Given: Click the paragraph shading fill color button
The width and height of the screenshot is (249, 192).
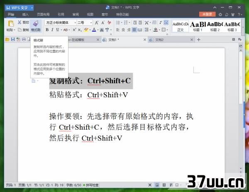Looking at the screenshot, I should coord(156,30).
